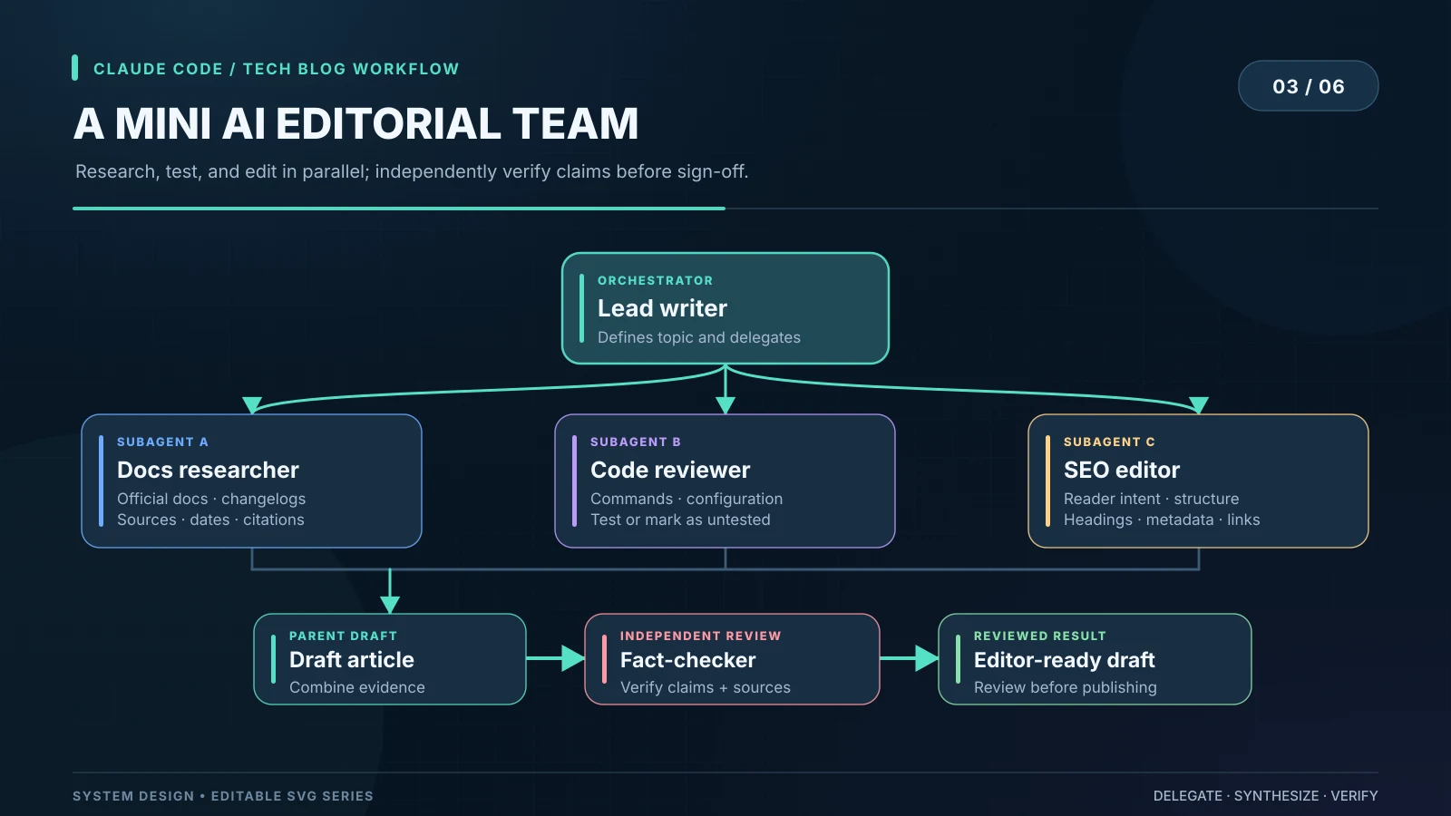Click the Fact-checker review card

(732, 659)
